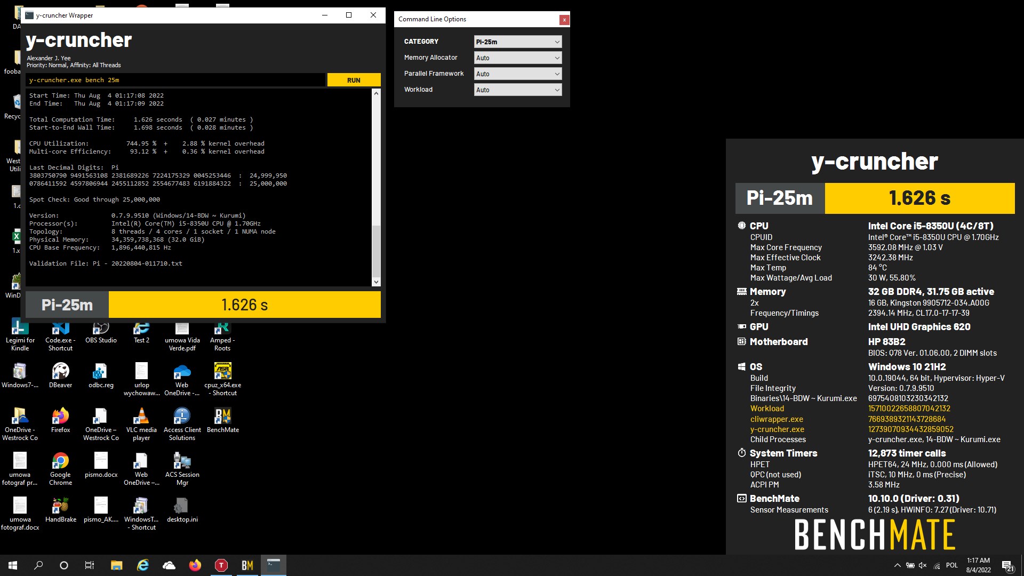Select the Test 2 desktop icon

coord(141,331)
